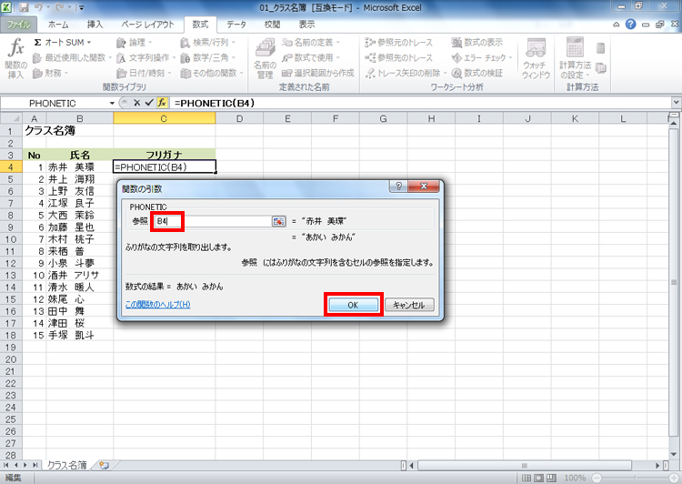This screenshot has height=484, width=682.
Task: Open the Name Manager (名前の管理)
Action: click(x=265, y=58)
